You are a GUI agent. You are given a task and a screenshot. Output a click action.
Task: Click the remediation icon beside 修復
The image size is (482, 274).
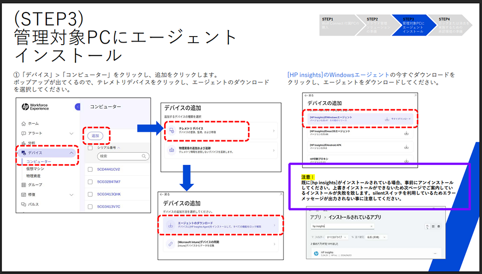tap(24, 194)
